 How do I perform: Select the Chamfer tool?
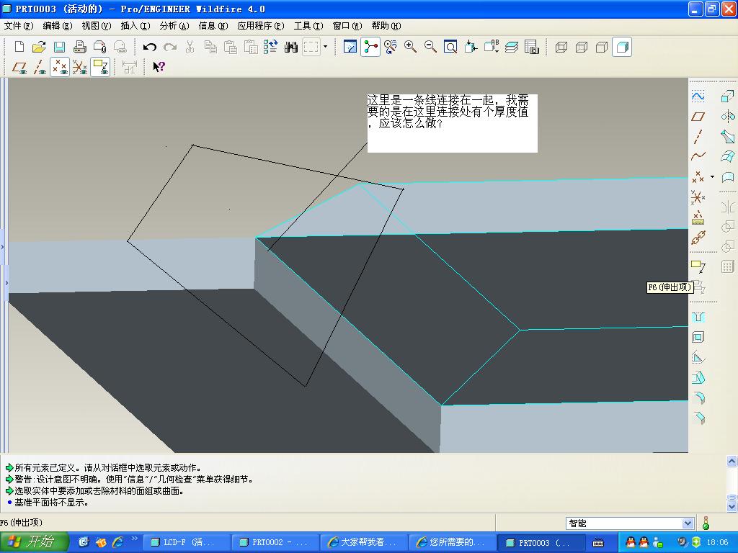click(x=698, y=418)
